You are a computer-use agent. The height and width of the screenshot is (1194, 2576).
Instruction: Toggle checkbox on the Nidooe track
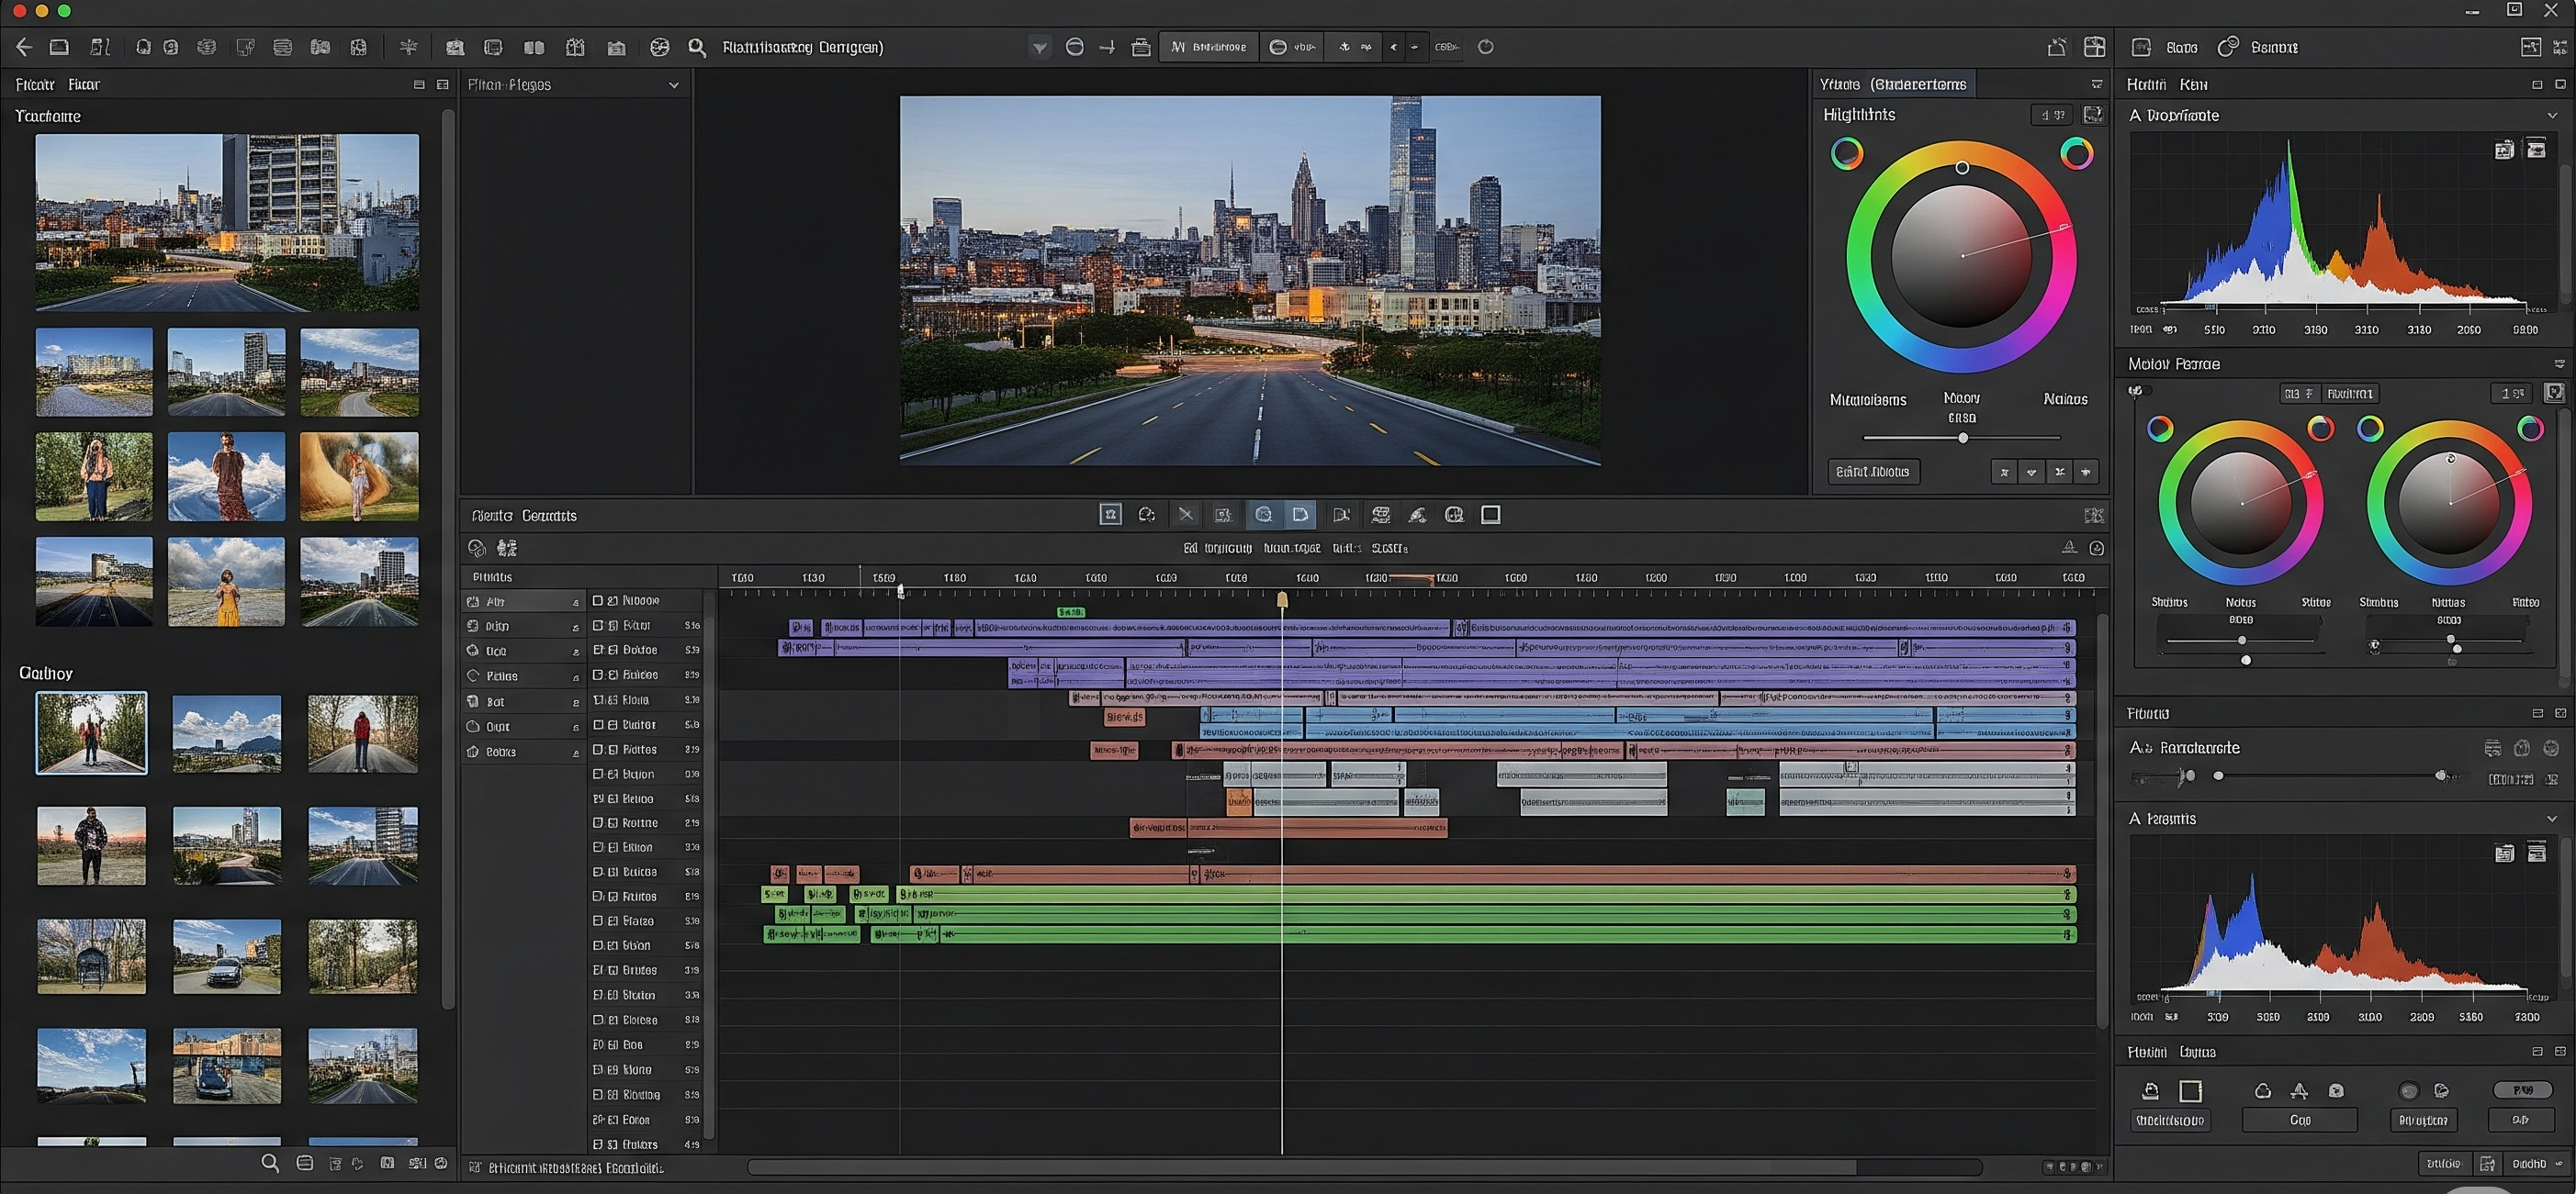[598, 600]
